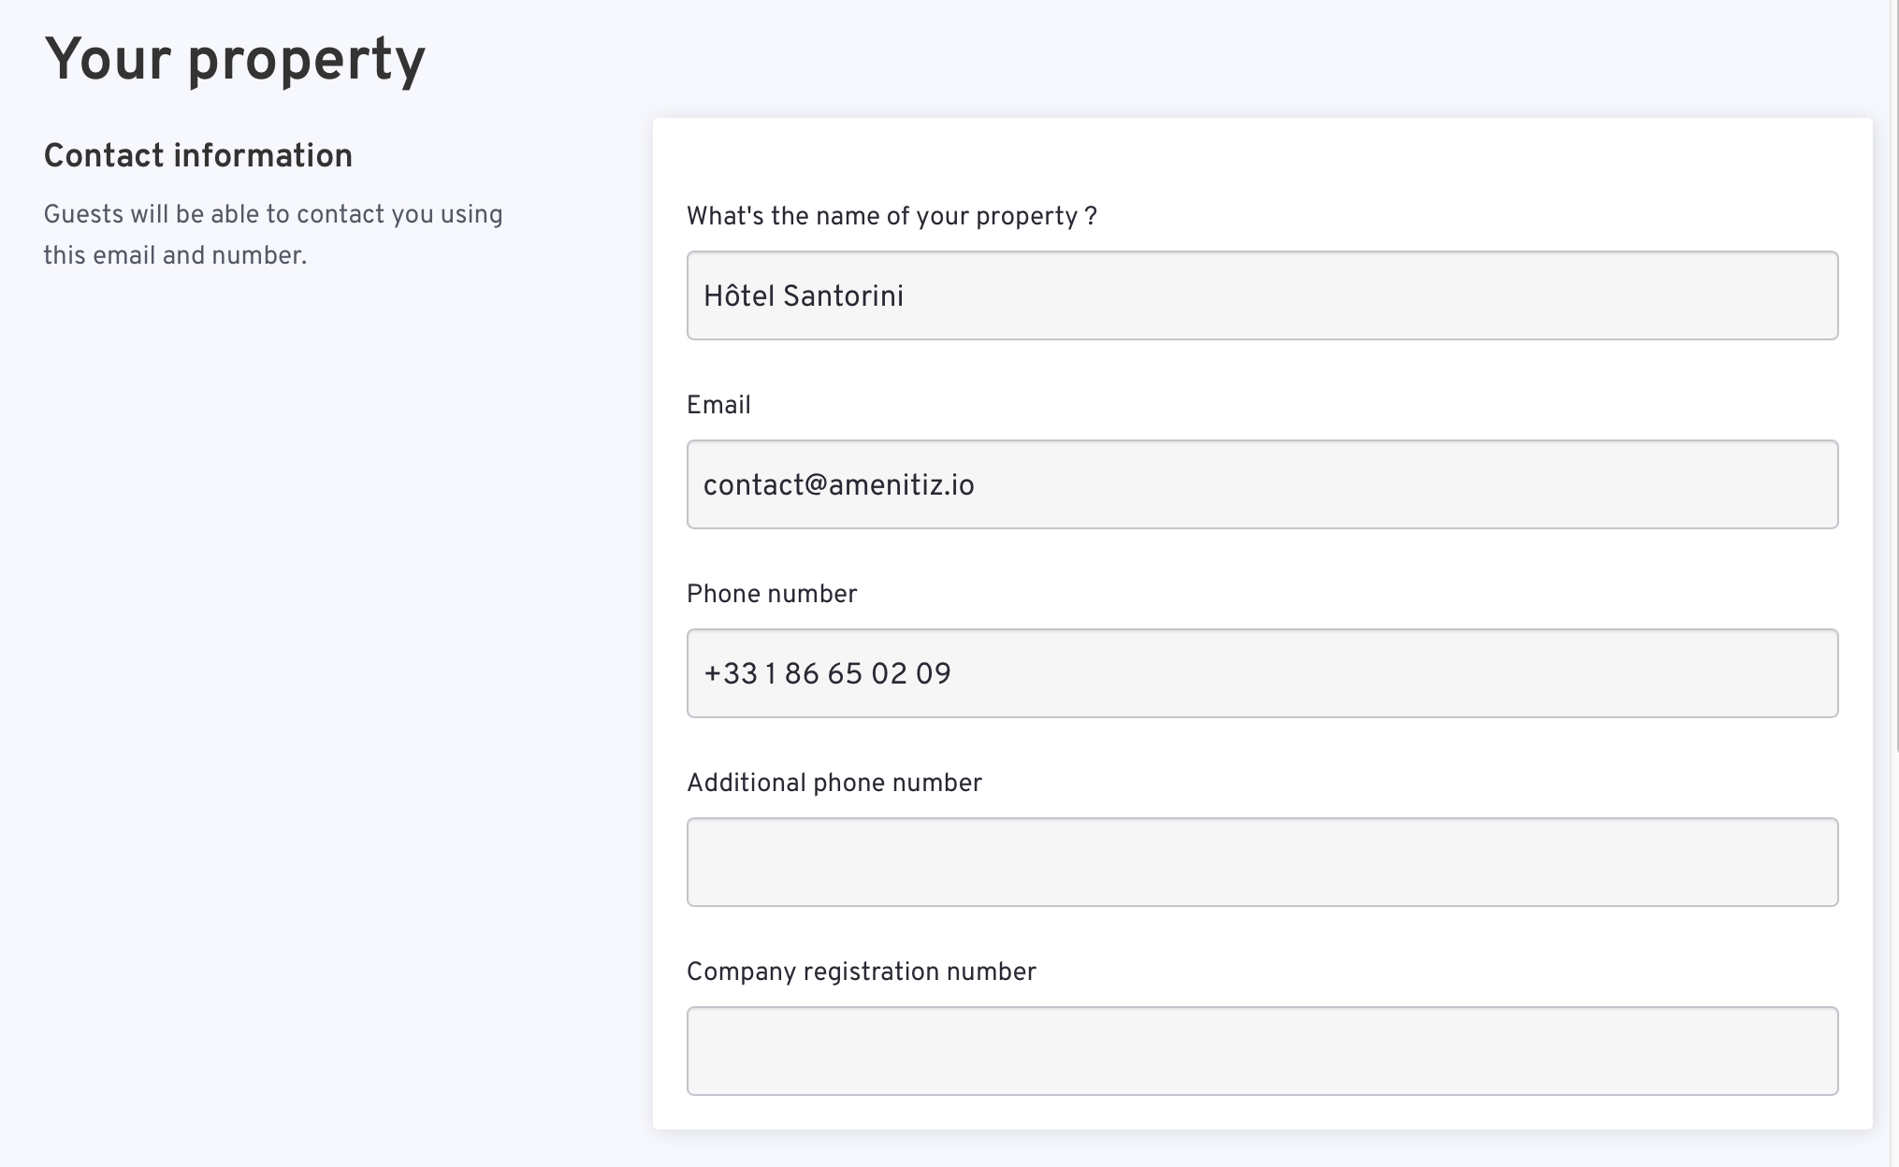Click the Contact information section heading
The height and width of the screenshot is (1167, 1899).
pyautogui.click(x=198, y=155)
